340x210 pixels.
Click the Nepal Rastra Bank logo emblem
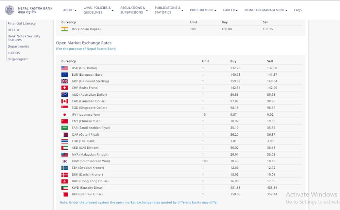[10, 10]
